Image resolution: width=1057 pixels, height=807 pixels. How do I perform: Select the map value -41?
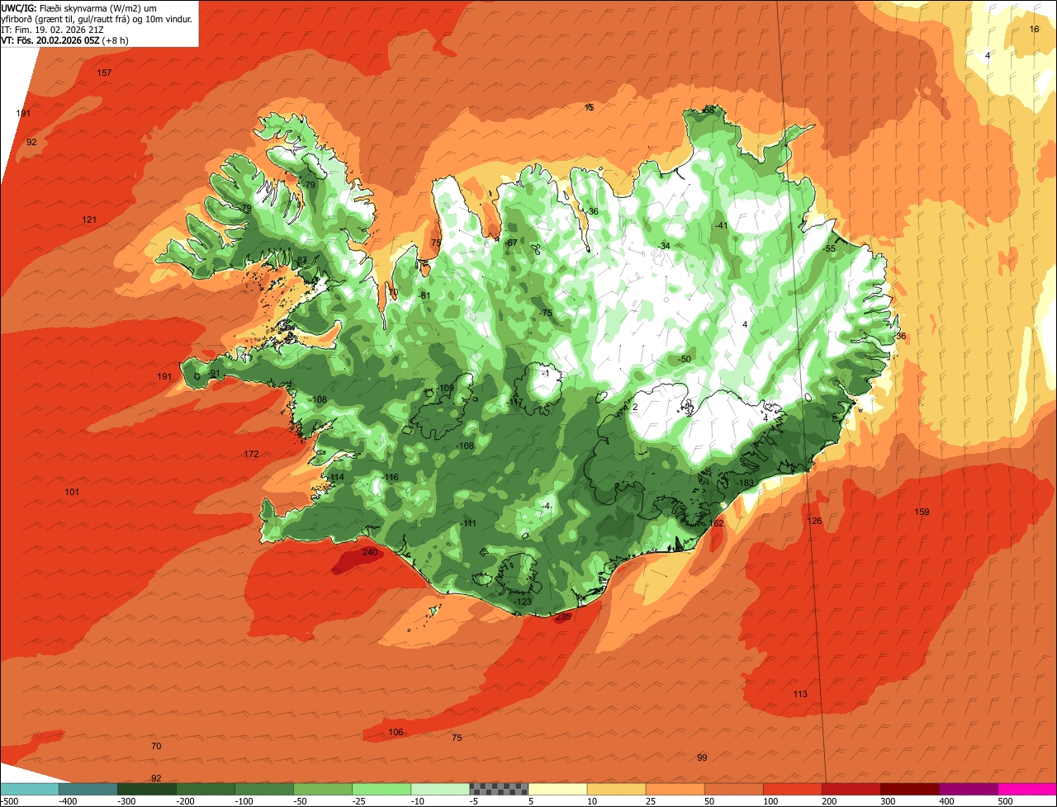point(721,226)
